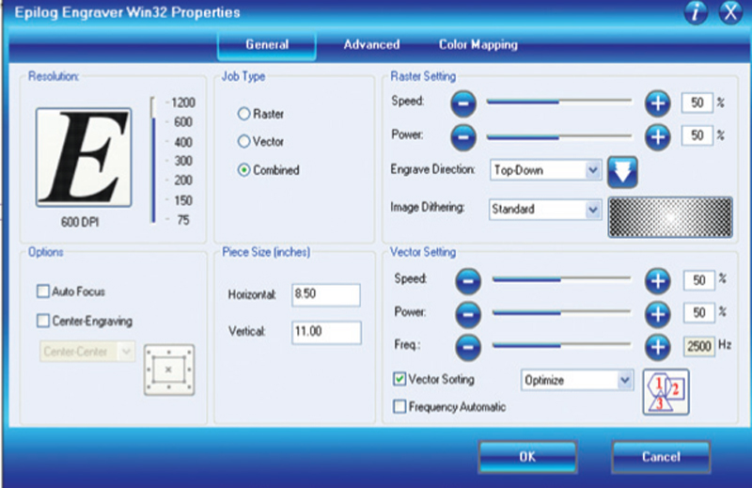Open the disabled Center-Center dropdown
This screenshot has width=752, height=488.
87,352
